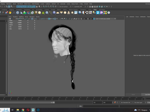
Task: Click the fire effect shelf icon
Action: tap(10, 13)
